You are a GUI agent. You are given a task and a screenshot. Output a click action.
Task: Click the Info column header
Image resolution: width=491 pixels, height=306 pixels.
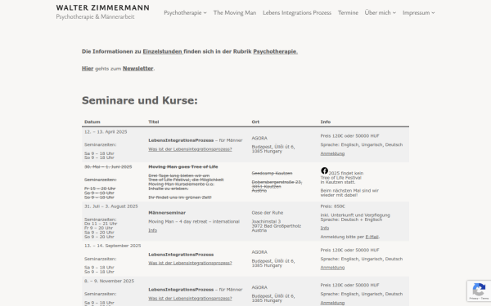coord(326,122)
